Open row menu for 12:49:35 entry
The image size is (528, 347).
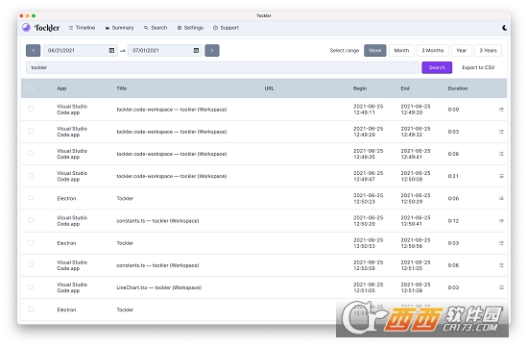[x=501, y=154]
